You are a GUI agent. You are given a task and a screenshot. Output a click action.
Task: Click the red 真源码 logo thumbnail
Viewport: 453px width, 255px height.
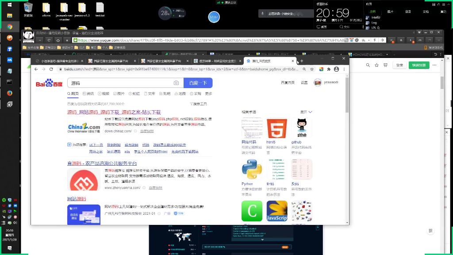84,180
